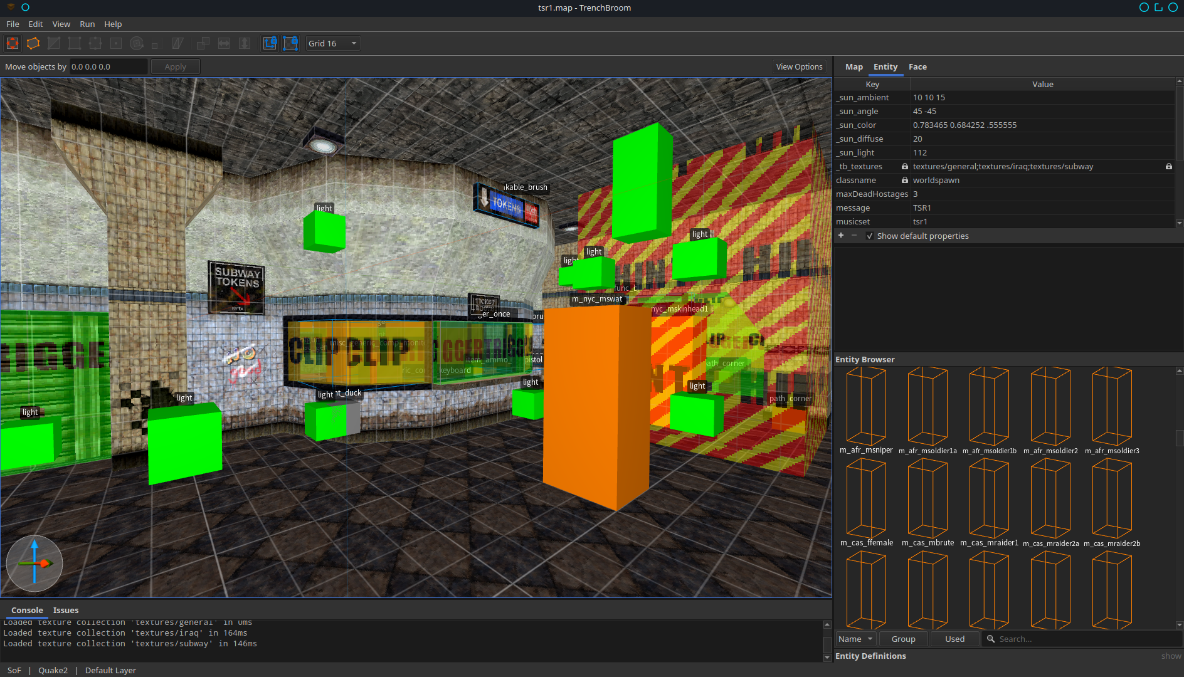The width and height of the screenshot is (1184, 677).
Task: Click the flip vertically icon
Action: [x=245, y=43]
